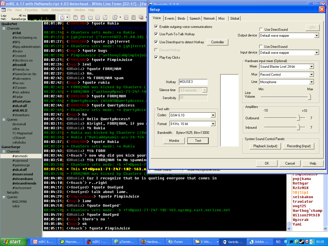Click the Outbound amplifier slider handle
The width and height of the screenshot is (328, 246).
[298, 118]
